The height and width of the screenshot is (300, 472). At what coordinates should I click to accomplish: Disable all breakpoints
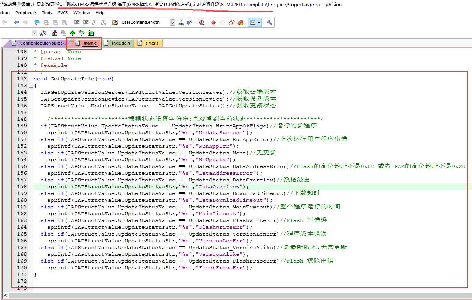point(232,22)
